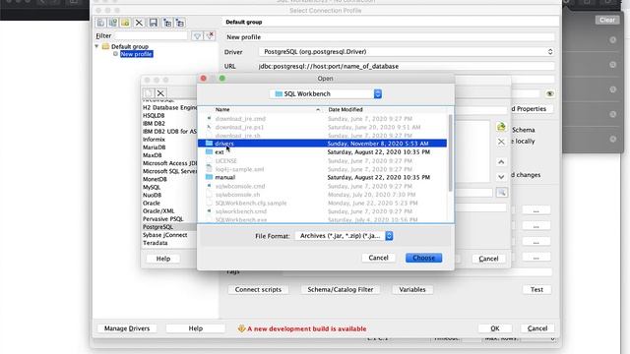This screenshot has width=630, height=354.
Task: Select the SQLWorkbench.cfg.sample file row
Action: [x=322, y=203]
